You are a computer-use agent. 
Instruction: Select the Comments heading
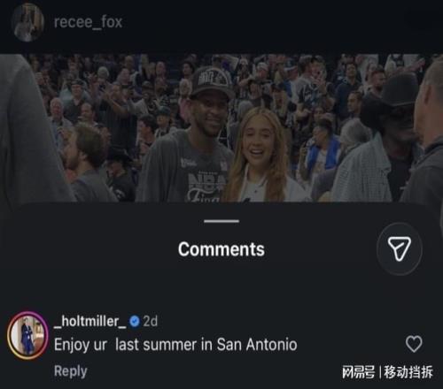coord(221,249)
